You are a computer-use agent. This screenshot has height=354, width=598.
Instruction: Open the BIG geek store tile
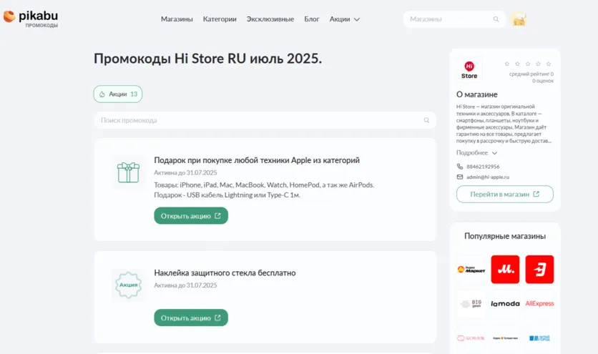click(x=471, y=304)
